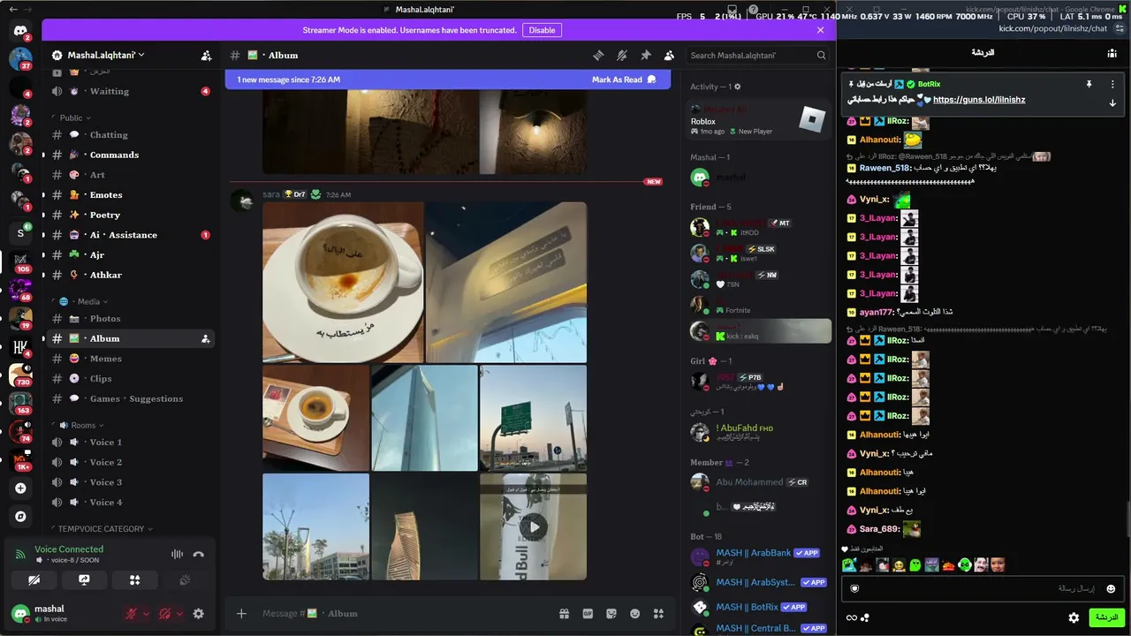
Task: Open Explore Discoverable Servers compass icon
Action: pyautogui.click(x=20, y=516)
